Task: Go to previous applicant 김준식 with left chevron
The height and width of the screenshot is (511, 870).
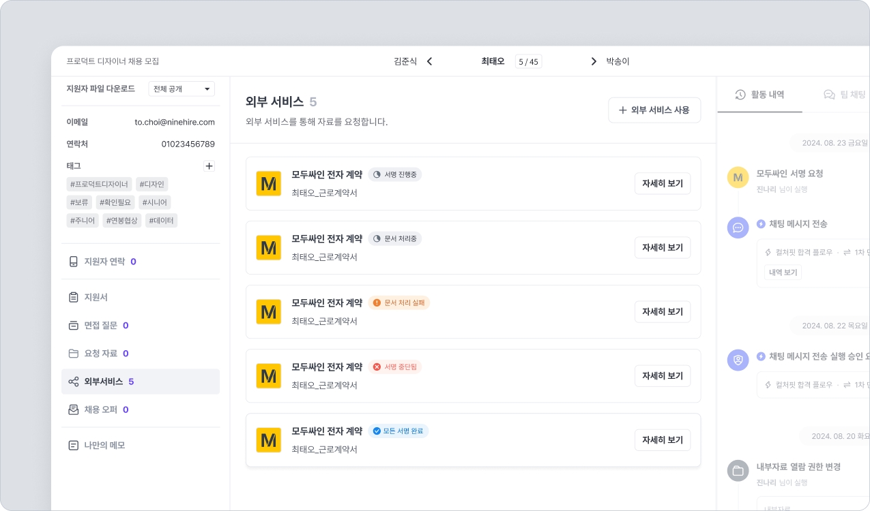Action: coord(429,61)
